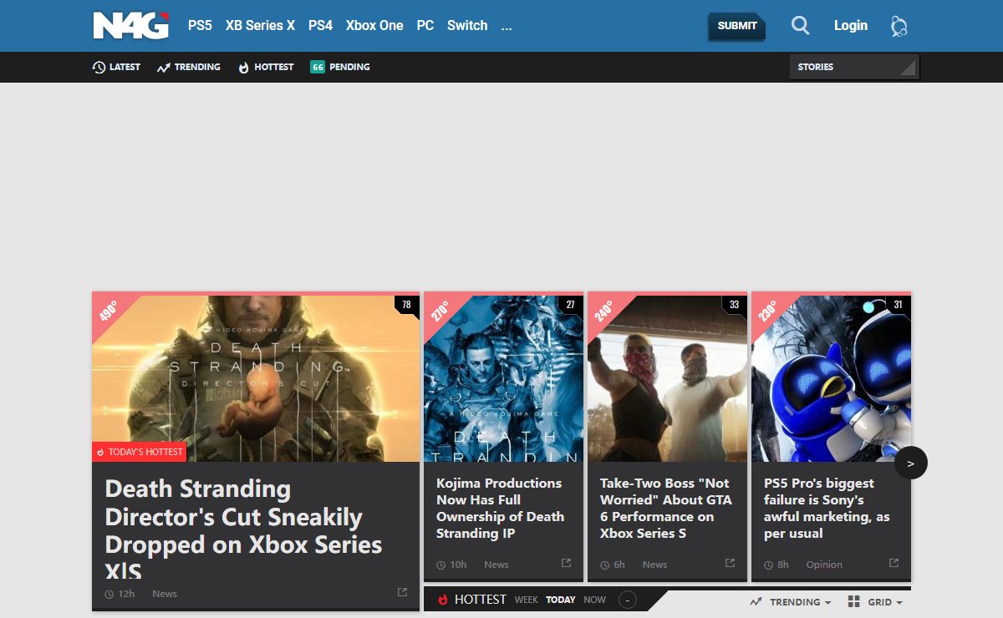Click the News tag on the Take-Two Boss card
The height and width of the screenshot is (618, 1003).
pyautogui.click(x=654, y=565)
